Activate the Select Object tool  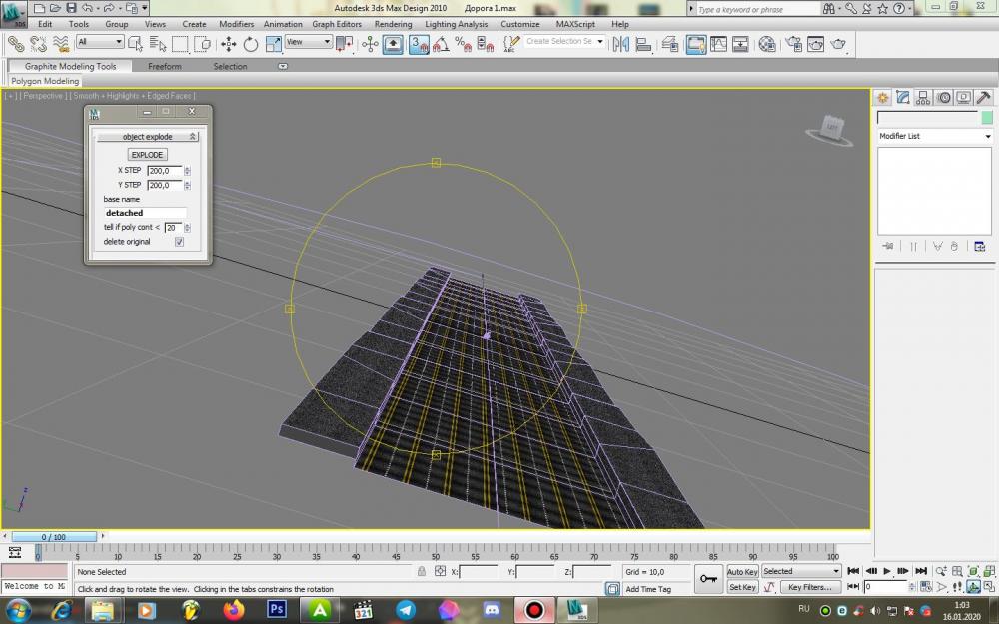[x=135, y=43]
